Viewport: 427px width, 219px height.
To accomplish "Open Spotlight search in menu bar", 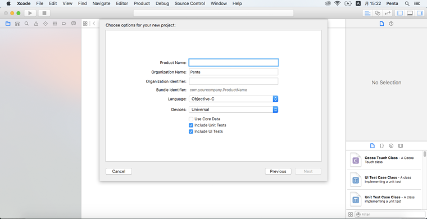I will (407, 3).
